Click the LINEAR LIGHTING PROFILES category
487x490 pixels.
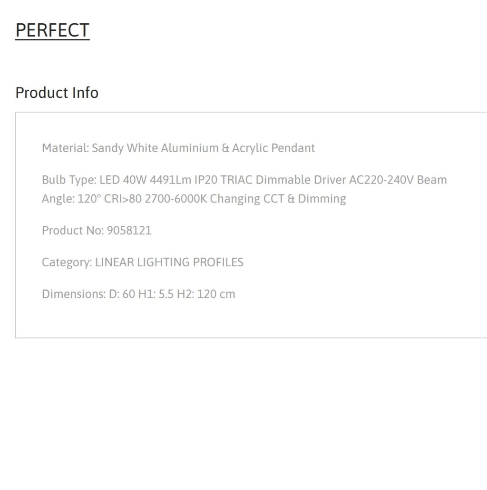[169, 262]
